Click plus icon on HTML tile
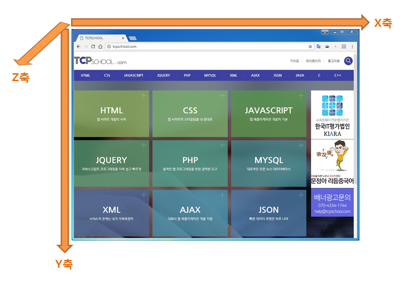 click(144, 96)
